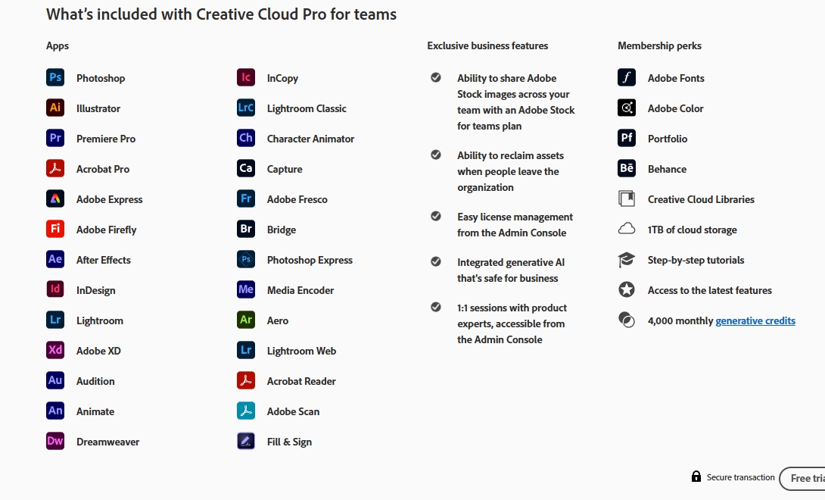The width and height of the screenshot is (825, 500).
Task: Click the 'Acrobat Reader' label
Action: (x=301, y=381)
